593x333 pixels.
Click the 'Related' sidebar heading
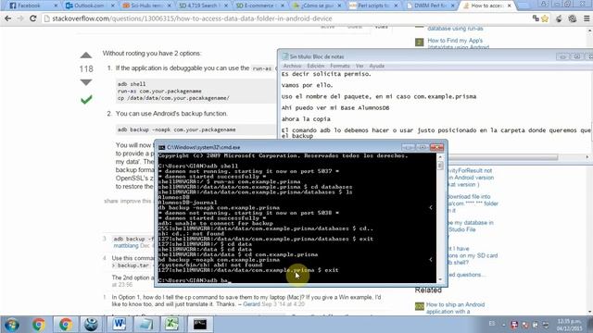(428, 290)
